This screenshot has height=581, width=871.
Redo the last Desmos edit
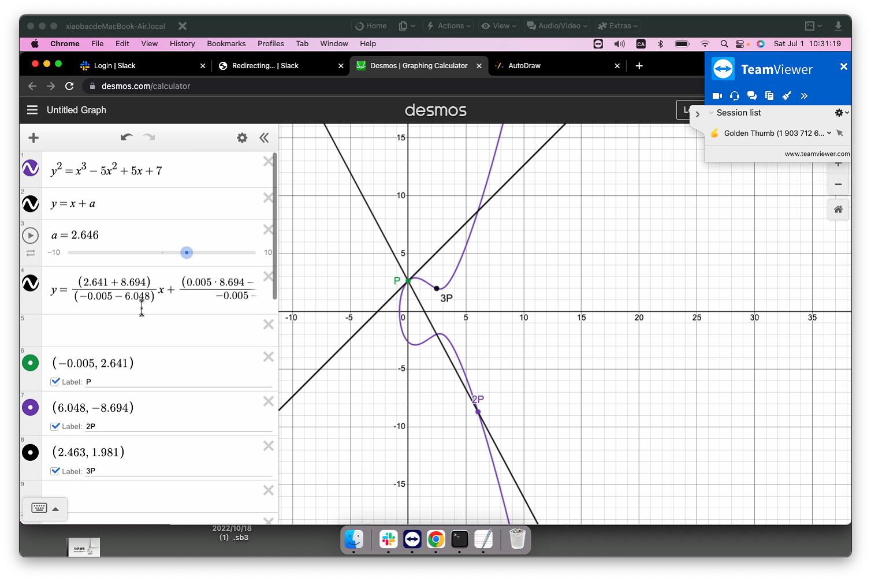click(x=149, y=137)
